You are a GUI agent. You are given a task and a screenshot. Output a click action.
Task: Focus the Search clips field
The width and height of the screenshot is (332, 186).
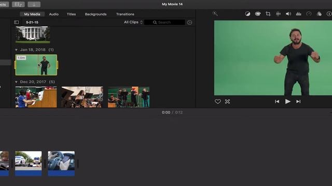pos(164,22)
